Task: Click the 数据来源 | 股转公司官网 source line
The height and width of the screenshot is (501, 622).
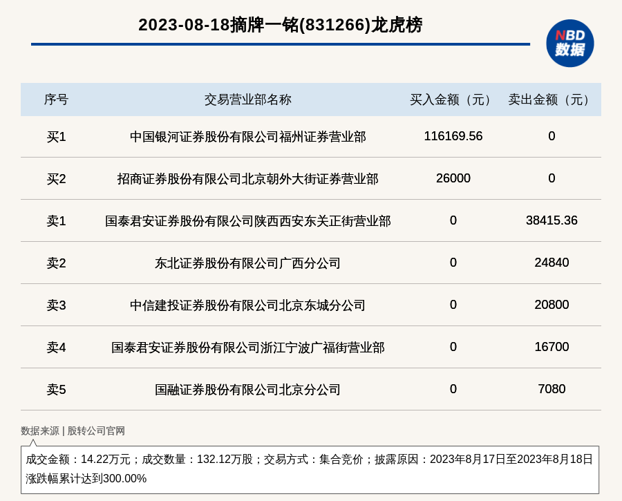Action: pos(73,431)
